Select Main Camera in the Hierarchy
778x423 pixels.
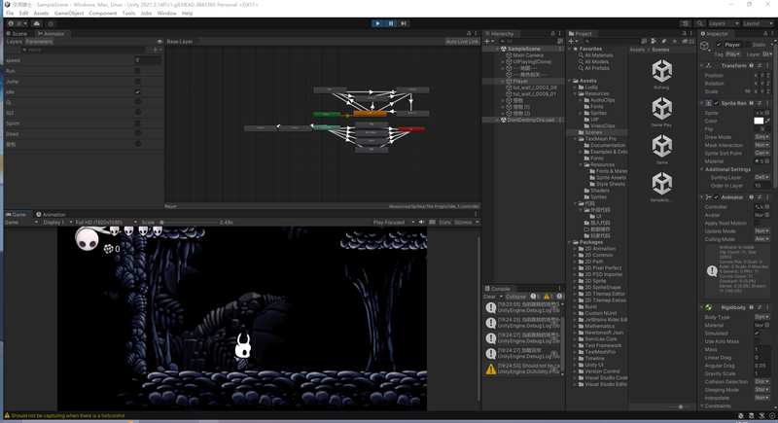click(x=528, y=55)
